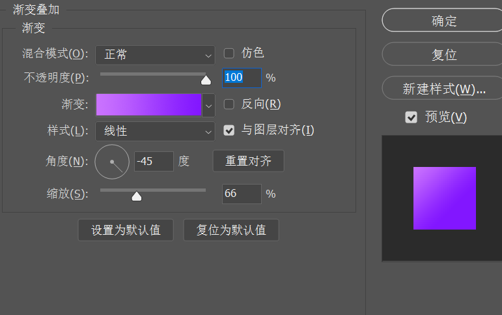Screen dimensions: 502x315
Task: Open the 样式 style dropdown showing 线性
Action: [155, 131]
